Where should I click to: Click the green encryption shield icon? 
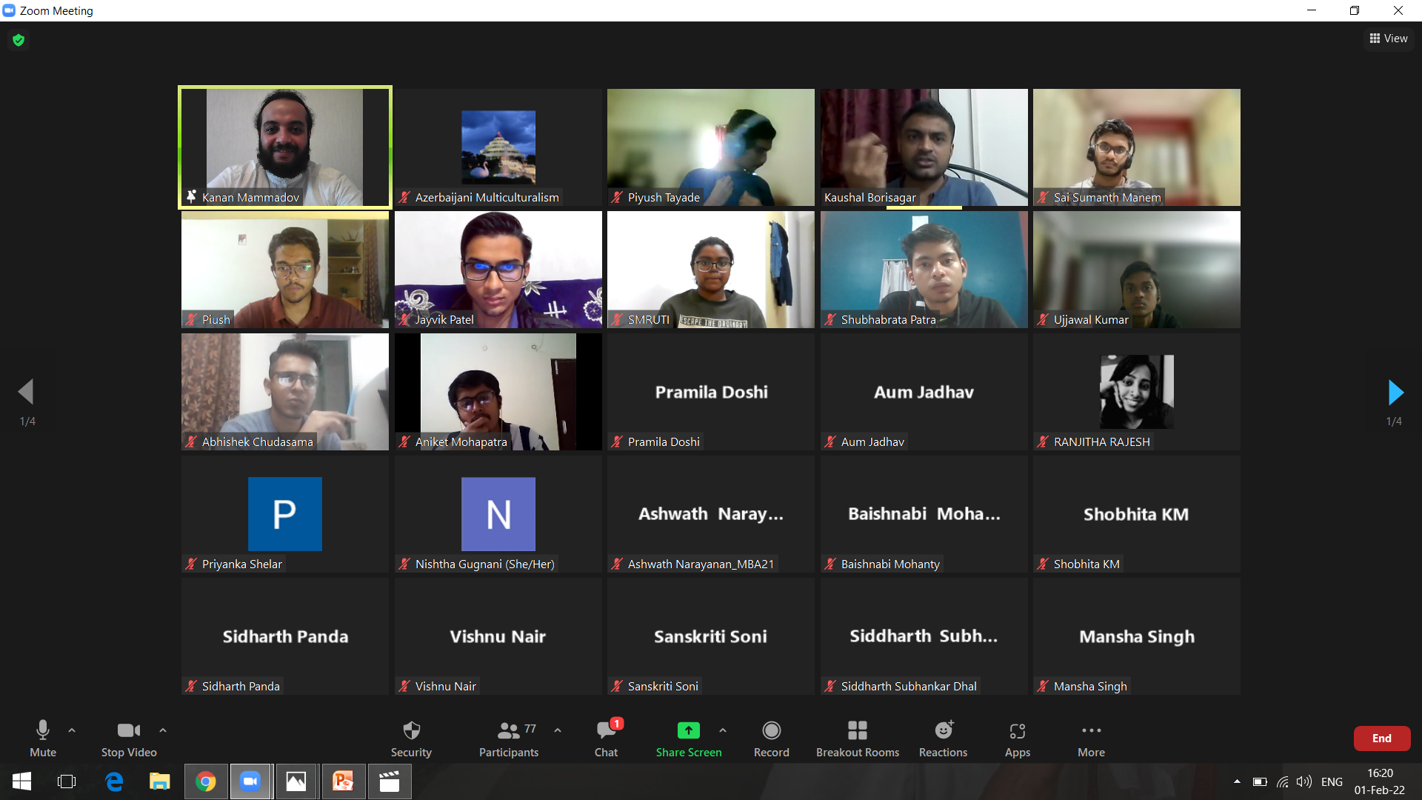19,40
